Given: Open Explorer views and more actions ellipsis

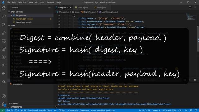Looking at the screenshot, I should [x=49, y=7].
